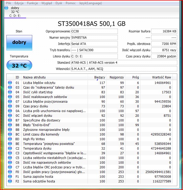Click the 32 °C temperature button
The width and height of the screenshot is (183, 190).
[19, 65]
